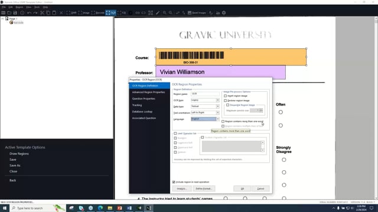Open the Edit menu
Screen dimensions: 378x212
click(11, 7)
